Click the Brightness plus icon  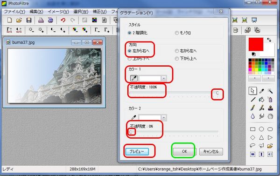[41, 30]
